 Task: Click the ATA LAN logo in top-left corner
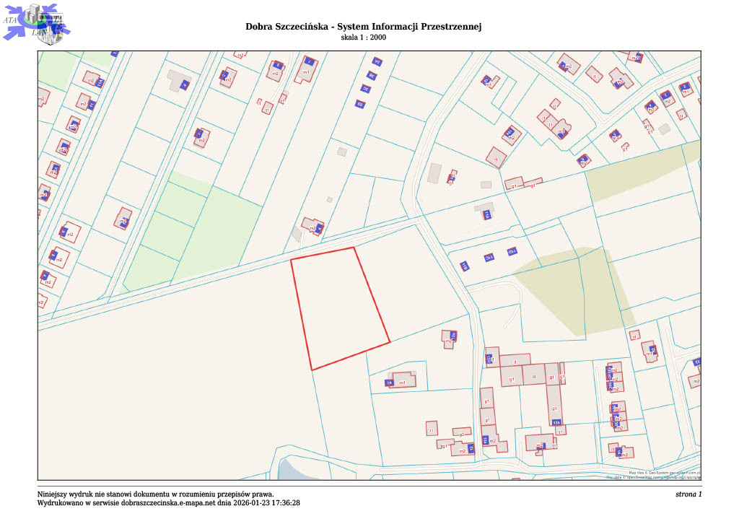[36, 22]
